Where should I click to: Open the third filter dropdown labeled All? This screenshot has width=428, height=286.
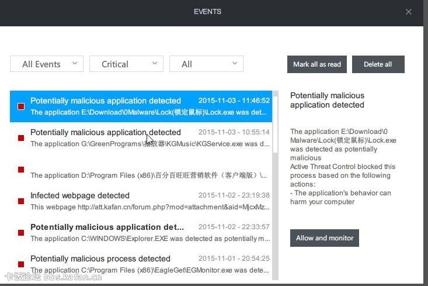pos(206,64)
